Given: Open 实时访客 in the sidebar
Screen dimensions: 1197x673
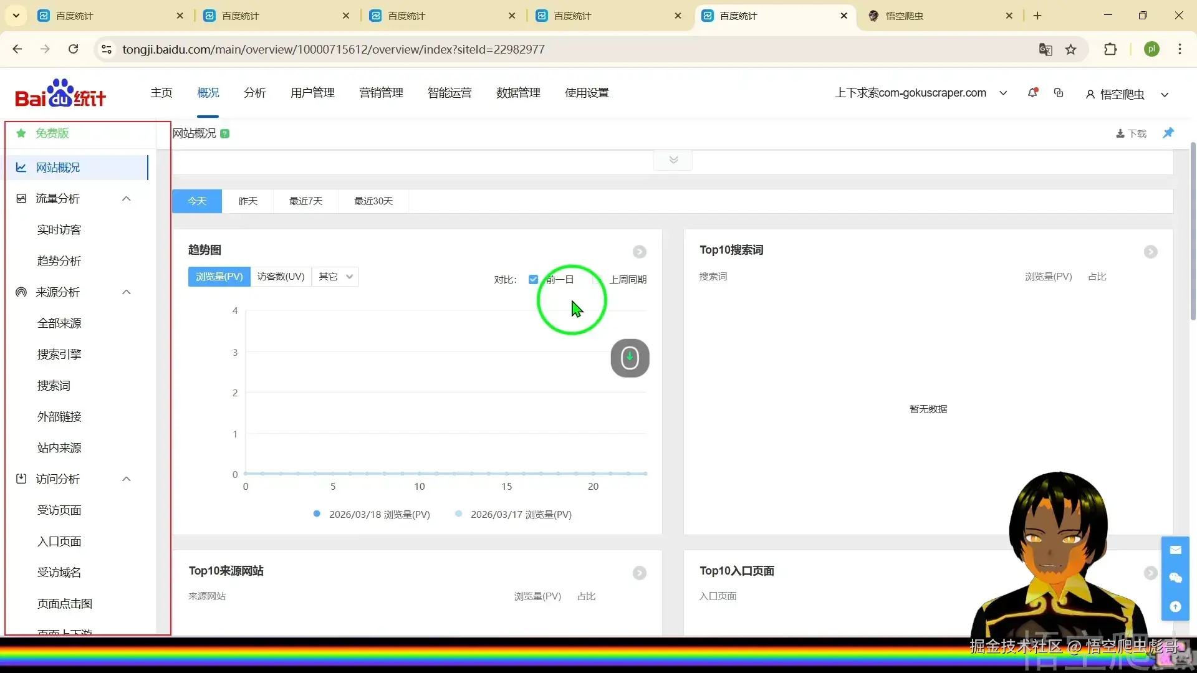Looking at the screenshot, I should (x=59, y=230).
